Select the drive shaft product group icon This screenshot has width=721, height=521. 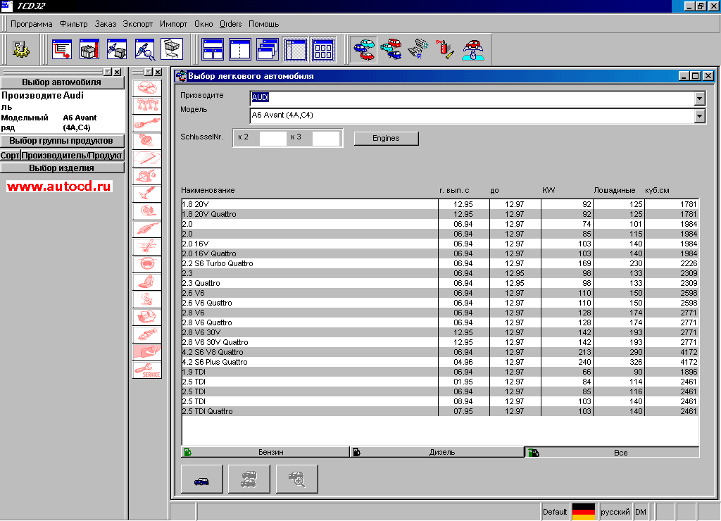point(147,123)
